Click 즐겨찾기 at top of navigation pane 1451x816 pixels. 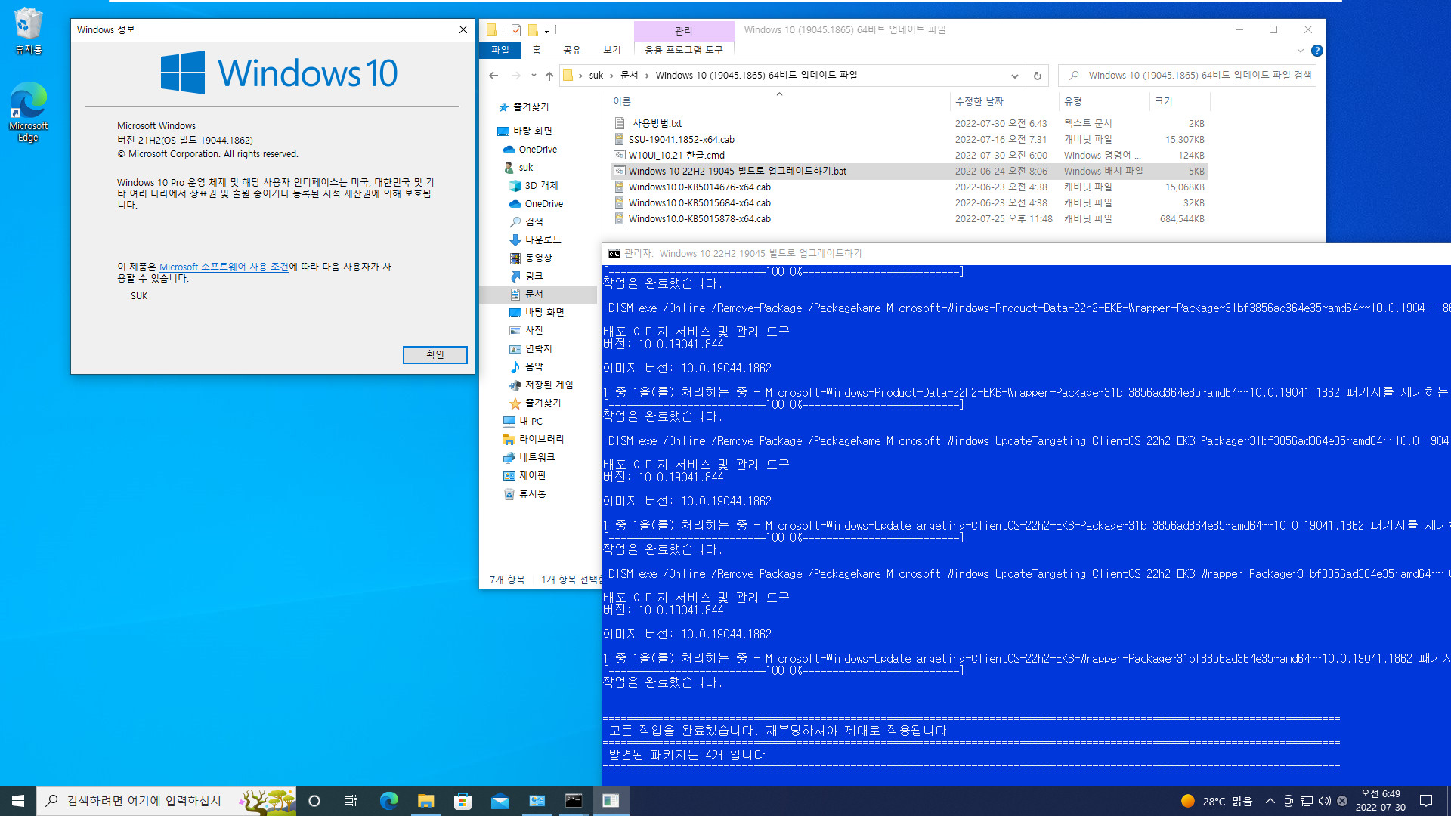point(531,107)
